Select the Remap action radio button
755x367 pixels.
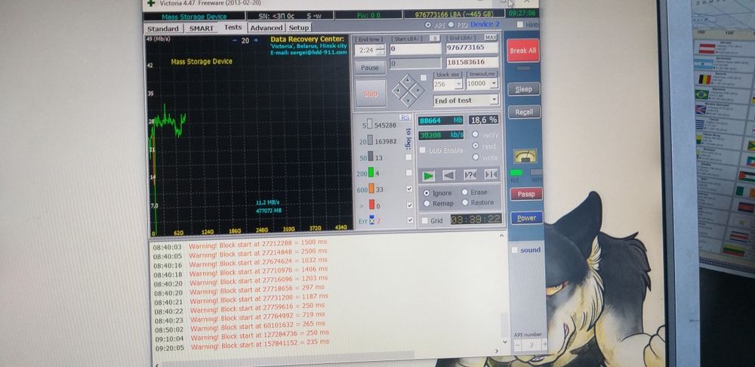coord(427,204)
